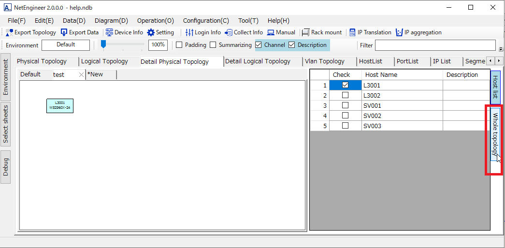
Task: Click the zoom slider handle
Action: [103, 44]
